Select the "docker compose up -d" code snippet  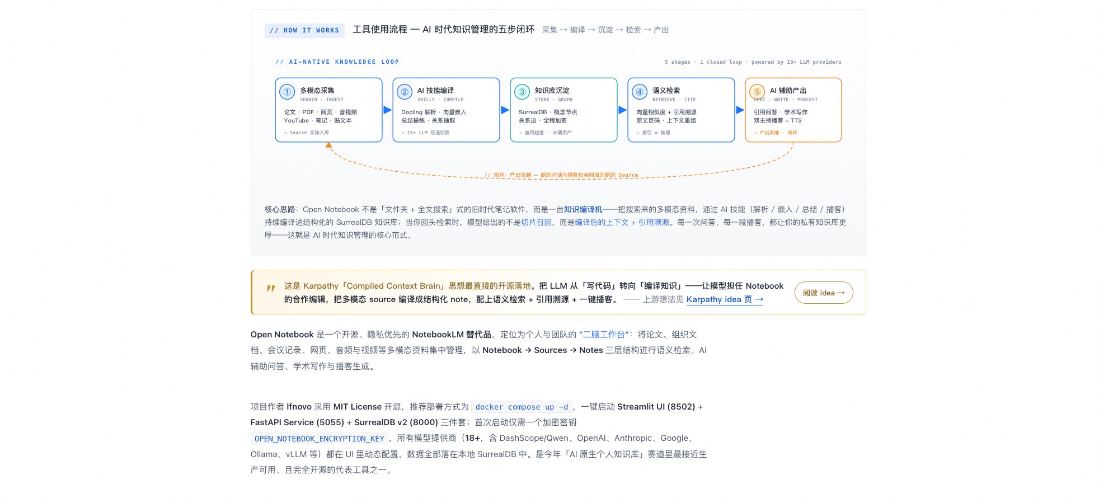click(x=522, y=407)
